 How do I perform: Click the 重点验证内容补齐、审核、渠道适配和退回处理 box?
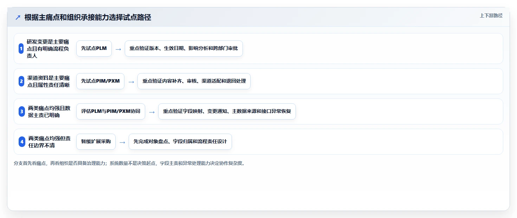coord(194,81)
